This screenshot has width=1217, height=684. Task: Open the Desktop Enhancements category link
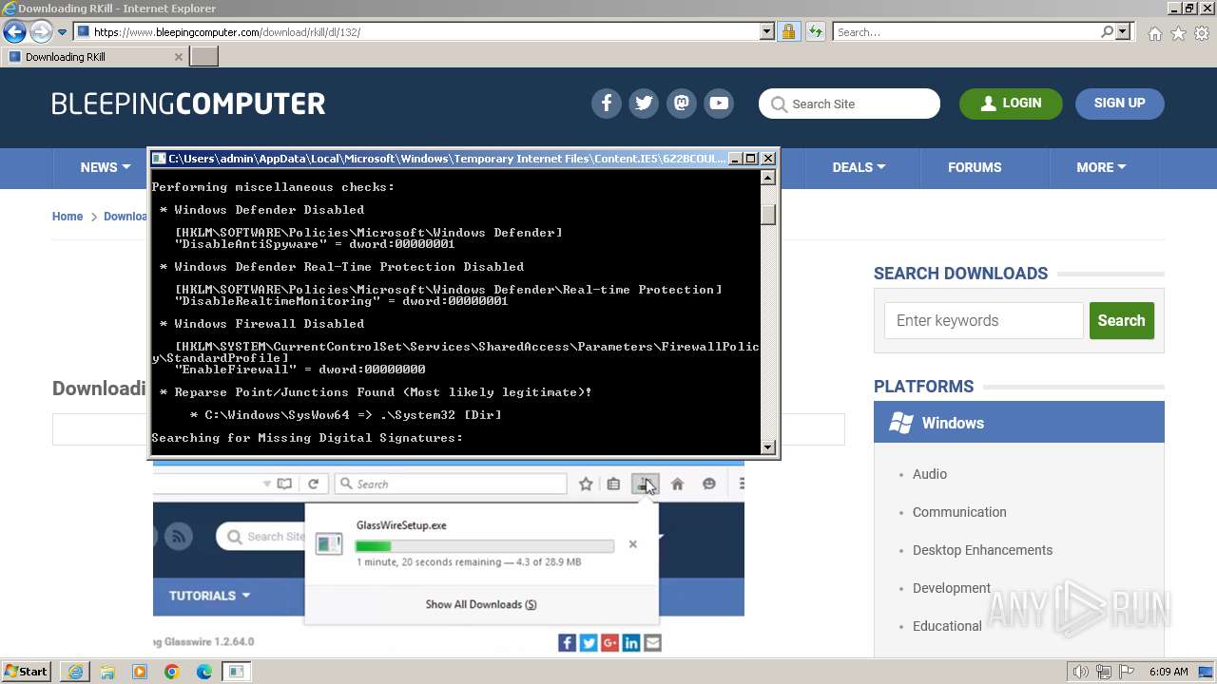(x=982, y=550)
